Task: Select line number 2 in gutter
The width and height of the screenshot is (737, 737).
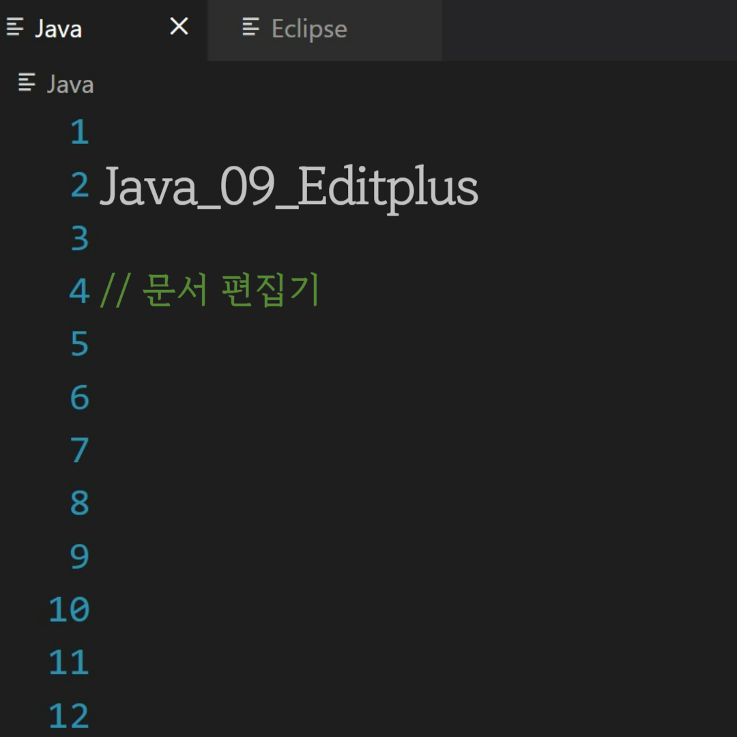Action: (x=79, y=185)
